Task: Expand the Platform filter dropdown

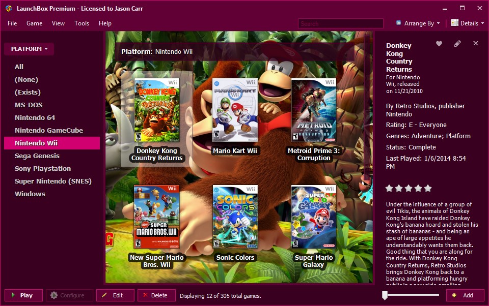Action: [x=29, y=49]
